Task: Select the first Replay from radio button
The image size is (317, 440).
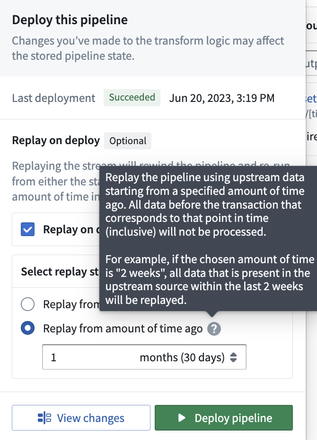Action: (28, 304)
